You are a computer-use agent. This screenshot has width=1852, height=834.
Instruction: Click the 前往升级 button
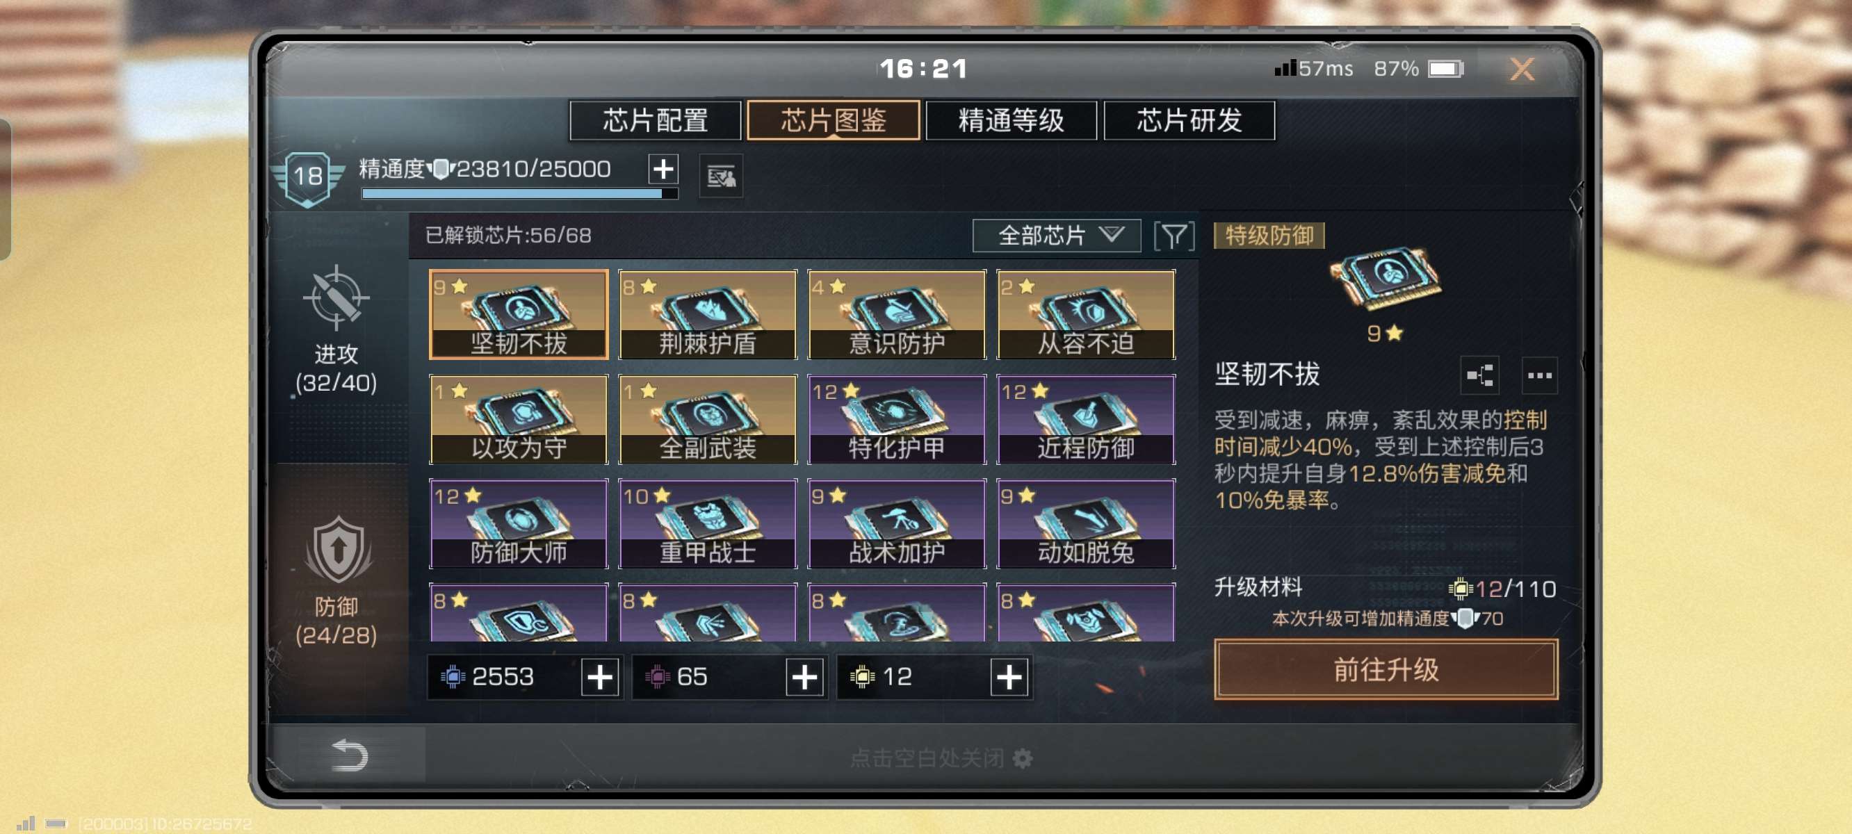click(1386, 669)
